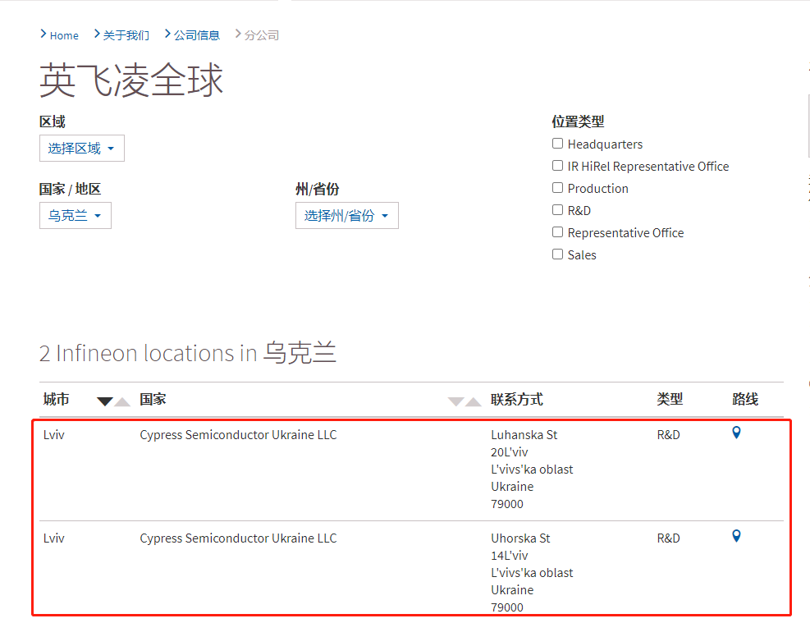Navigate to 公司信息 breadcrumb
810x623 pixels.
pyautogui.click(x=197, y=35)
